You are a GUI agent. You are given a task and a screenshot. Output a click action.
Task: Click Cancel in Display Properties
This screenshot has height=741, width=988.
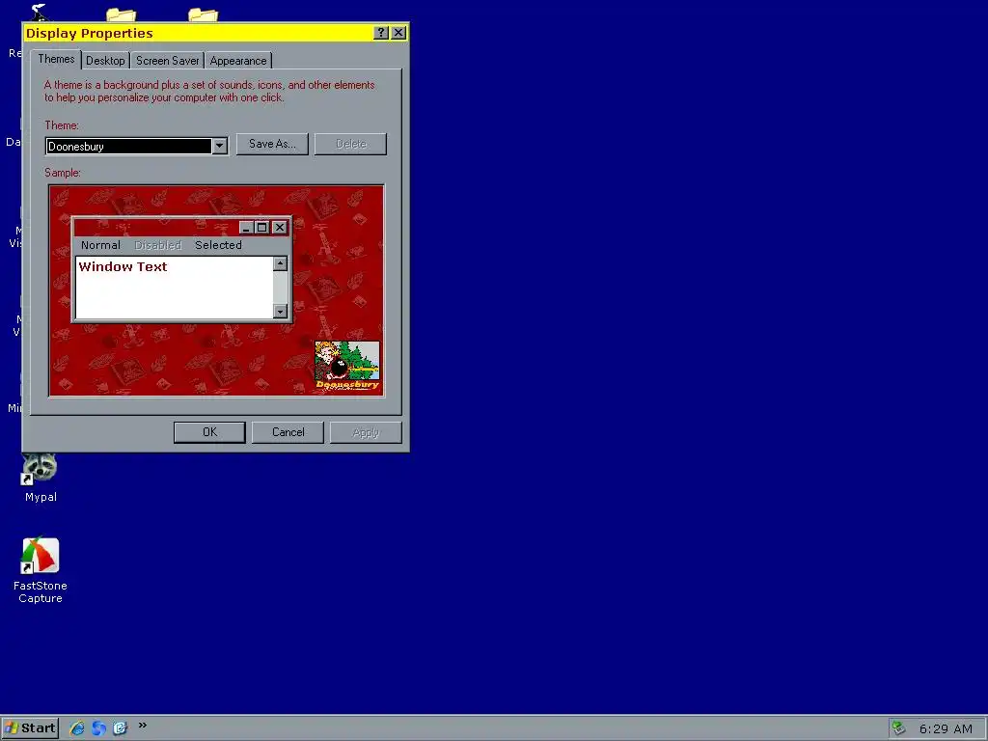[288, 432]
